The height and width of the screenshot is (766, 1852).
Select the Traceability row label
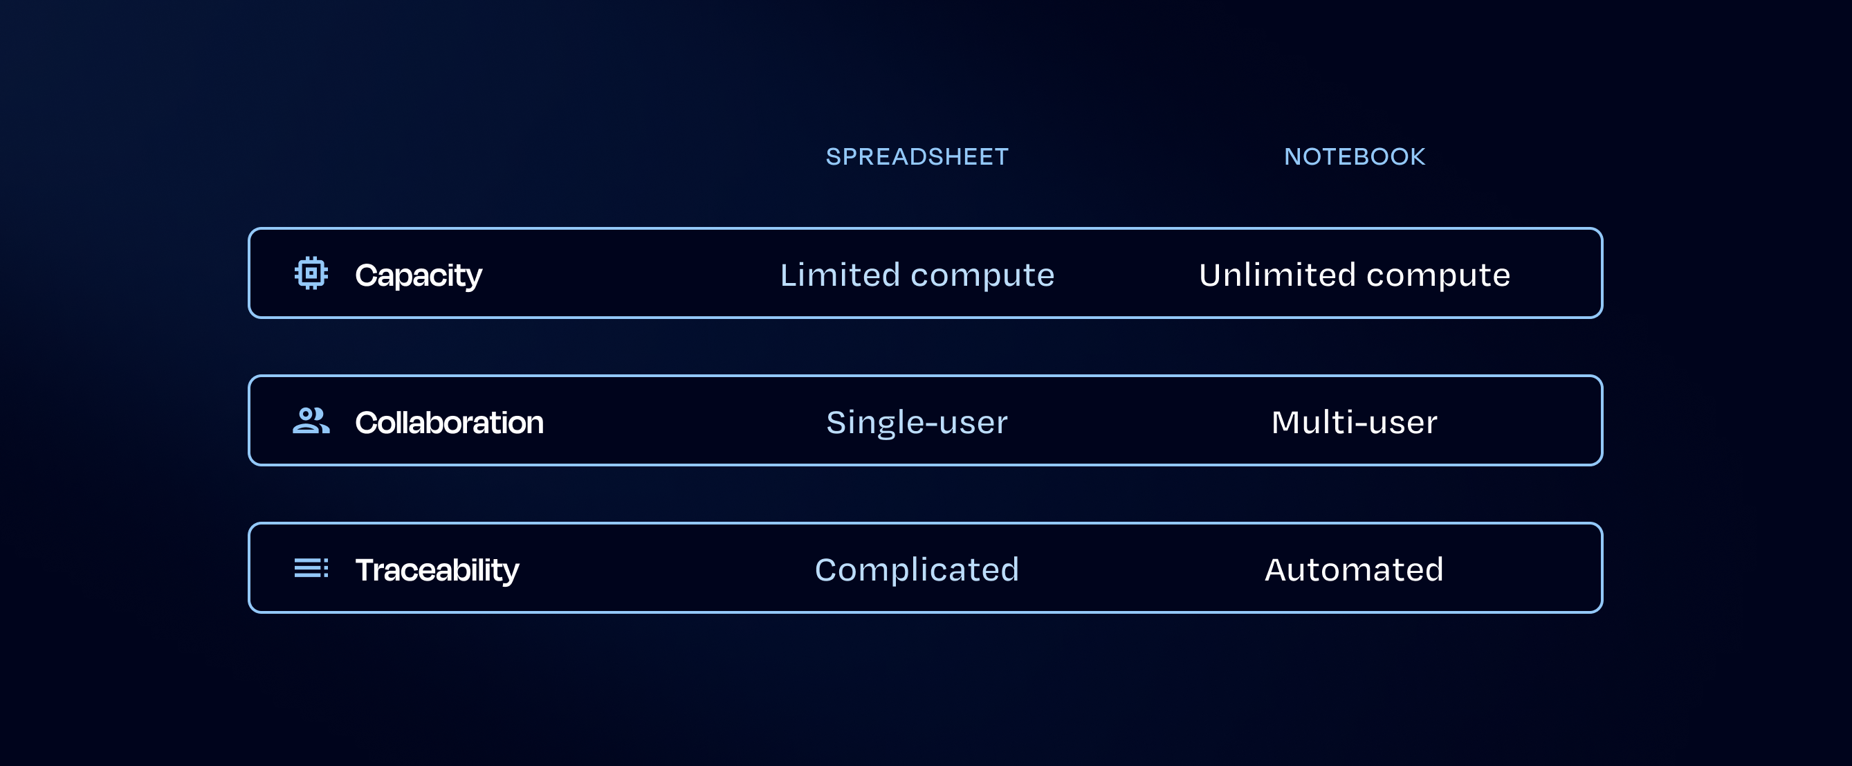437,570
